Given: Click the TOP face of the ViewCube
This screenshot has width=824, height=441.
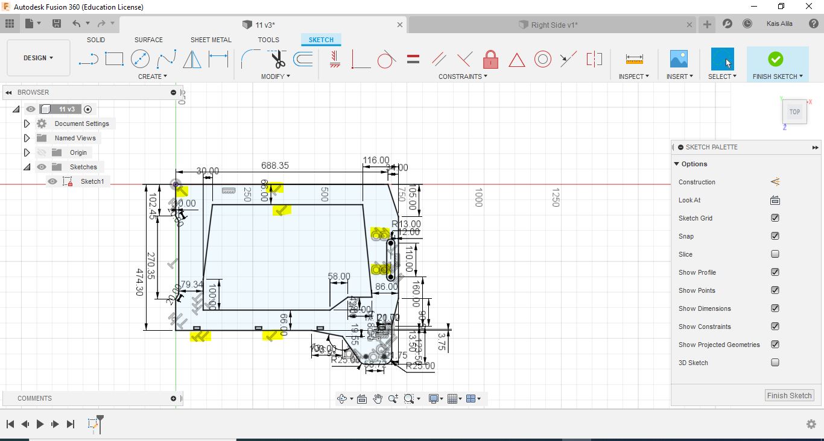Looking at the screenshot, I should point(794,111).
